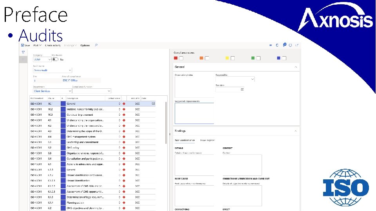The image size is (376, 211).
Task: Open the notifications bell with the badge
Action: [284, 45]
